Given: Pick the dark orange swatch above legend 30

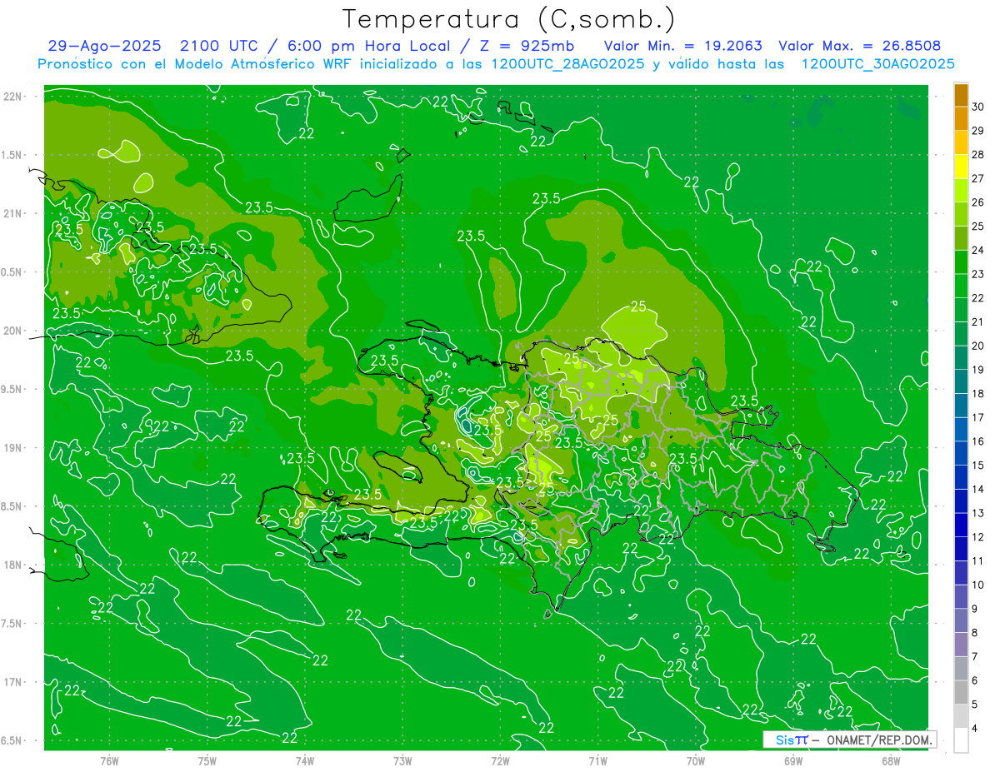Looking at the screenshot, I should 961,95.
